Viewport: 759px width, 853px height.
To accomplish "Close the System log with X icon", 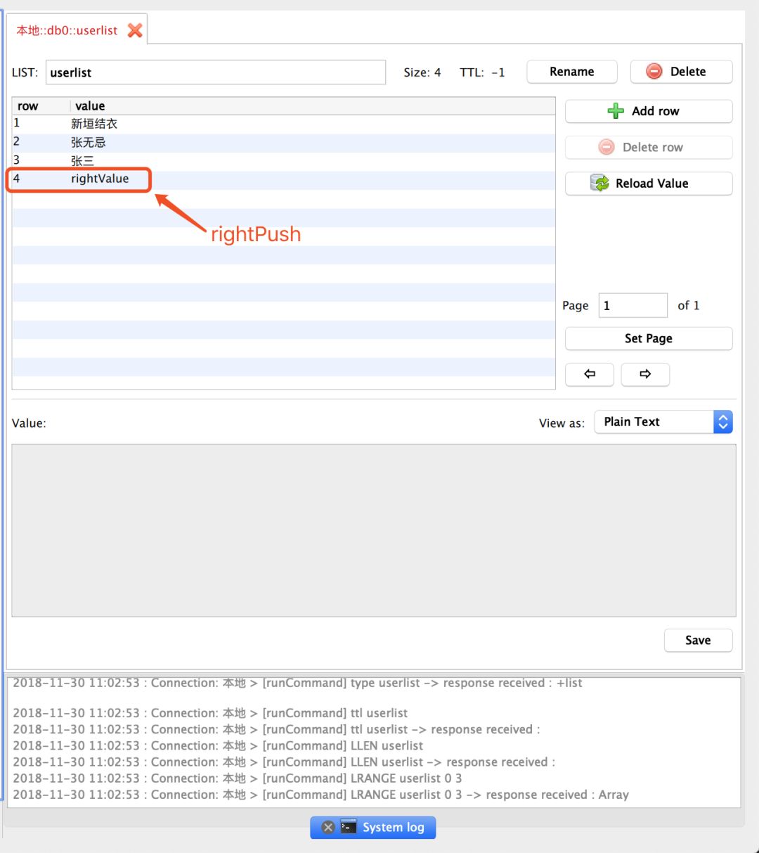I will pyautogui.click(x=328, y=827).
